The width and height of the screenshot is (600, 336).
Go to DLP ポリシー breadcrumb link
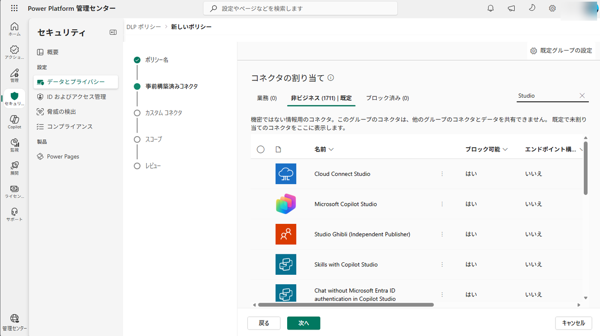coord(144,27)
